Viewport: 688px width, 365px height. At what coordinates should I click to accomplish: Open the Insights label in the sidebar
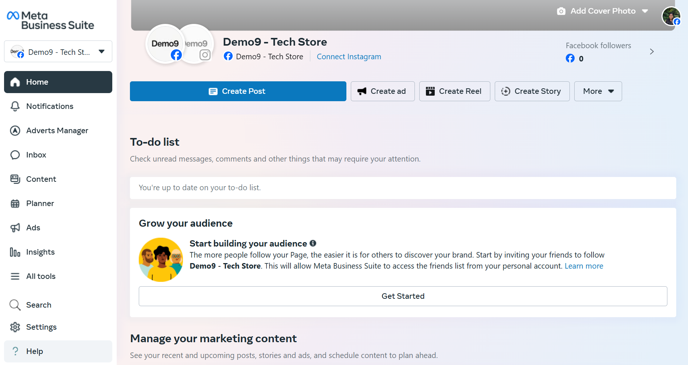40,252
